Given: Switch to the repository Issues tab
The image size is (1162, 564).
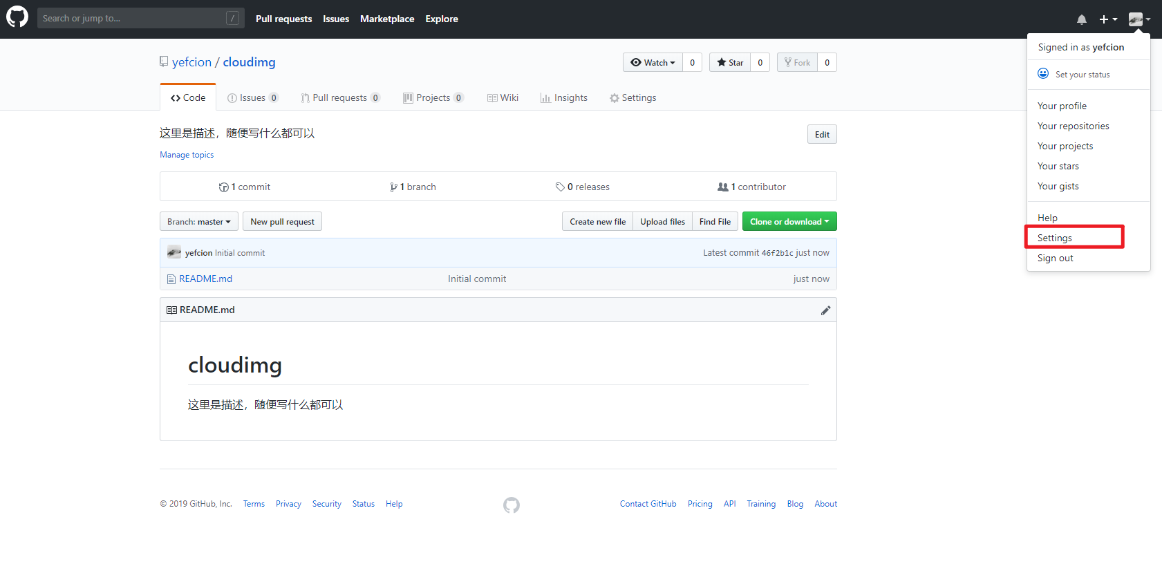Looking at the screenshot, I should pos(253,97).
